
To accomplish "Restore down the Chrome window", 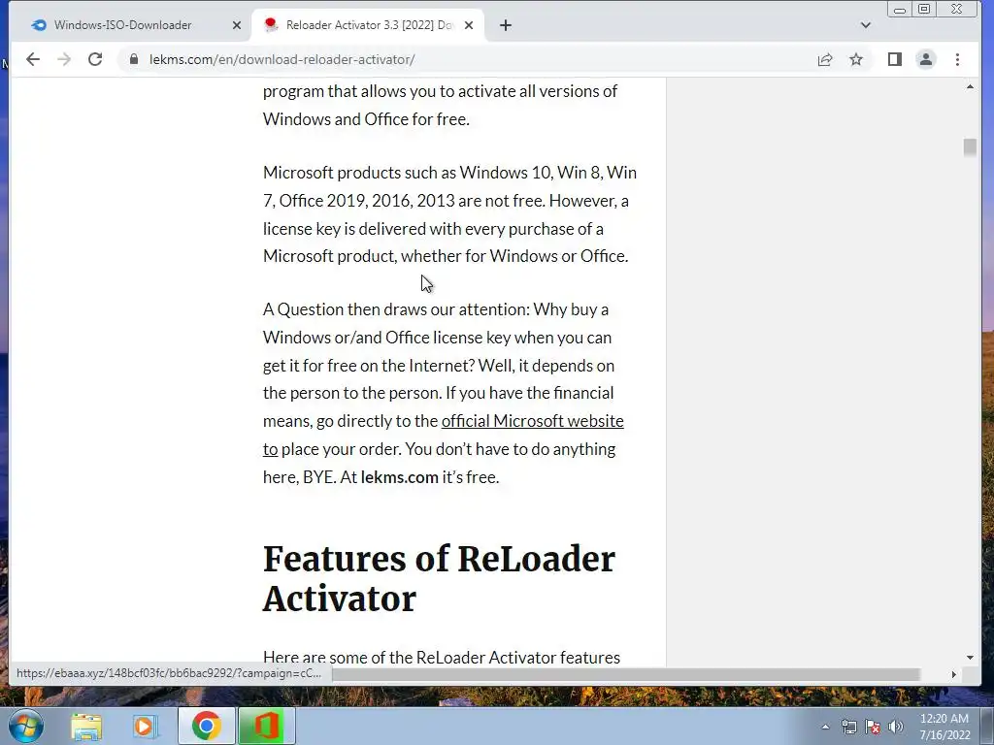I will (924, 9).
